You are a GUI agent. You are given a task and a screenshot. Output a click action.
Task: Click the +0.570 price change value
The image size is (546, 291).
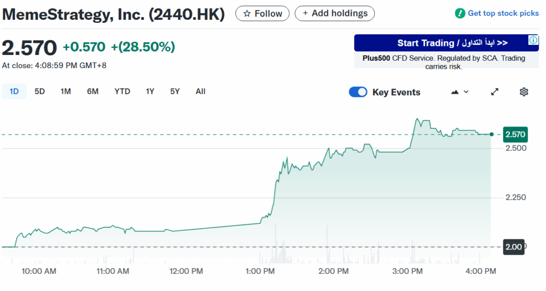[84, 47]
